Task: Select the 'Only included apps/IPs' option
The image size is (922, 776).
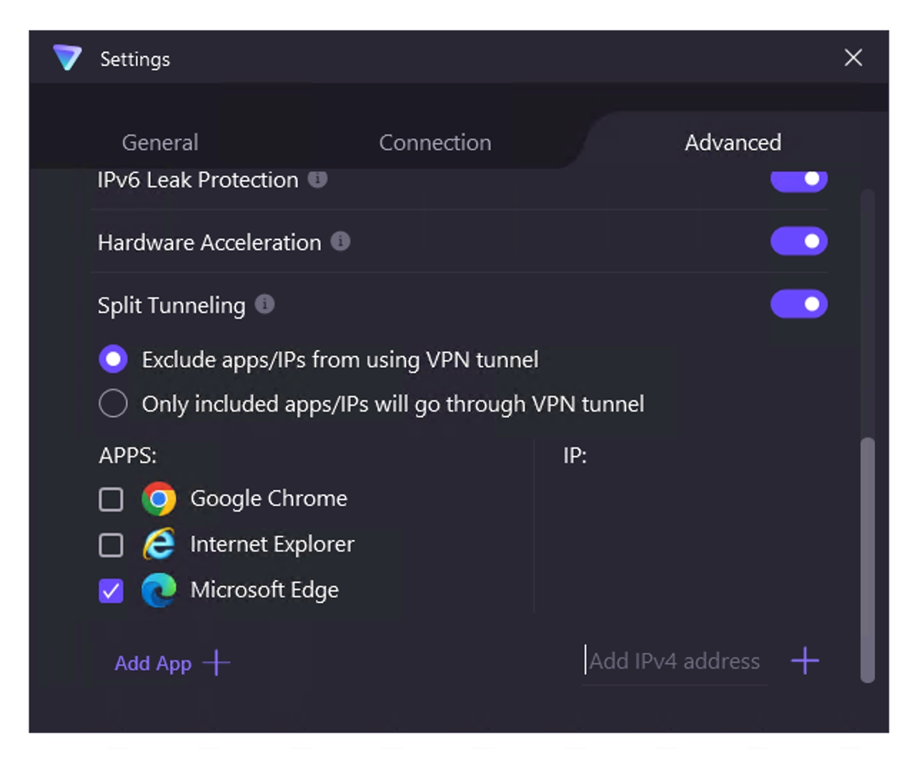Action: [x=113, y=404]
